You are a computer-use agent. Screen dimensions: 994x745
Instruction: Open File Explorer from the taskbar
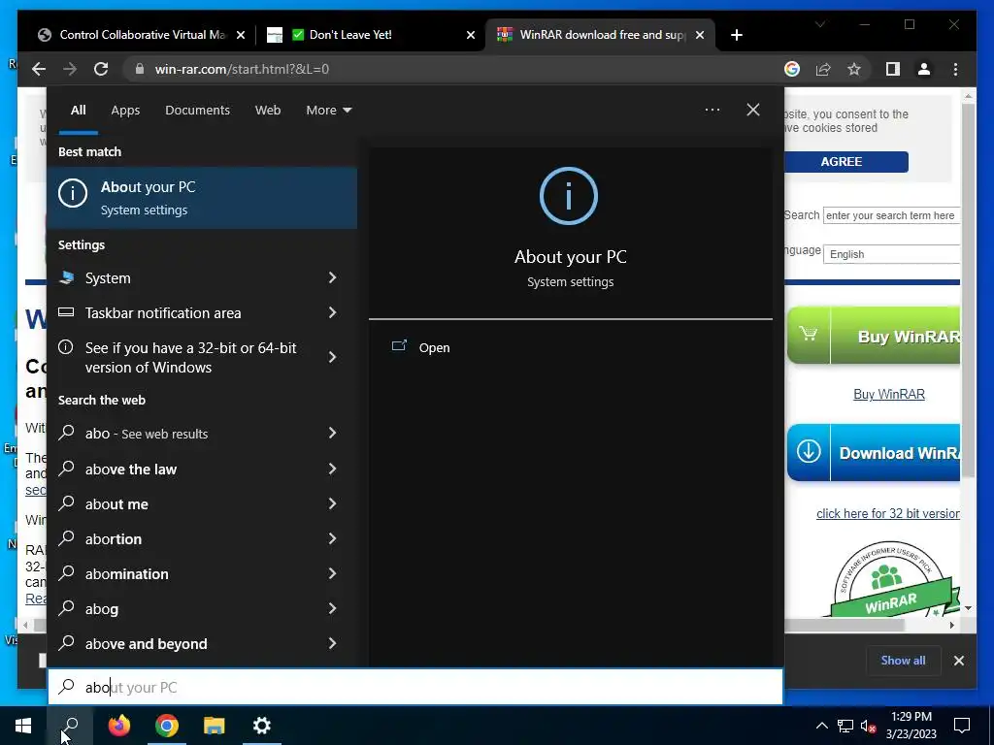[x=215, y=726]
